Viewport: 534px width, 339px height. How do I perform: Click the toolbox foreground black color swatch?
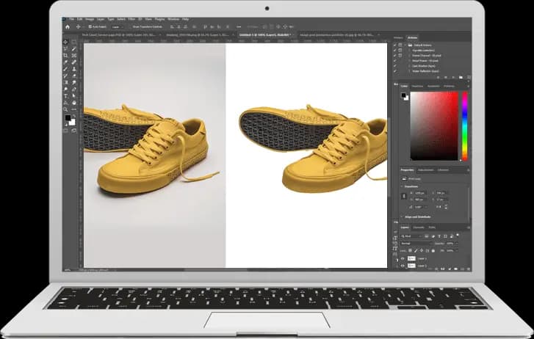(68, 117)
